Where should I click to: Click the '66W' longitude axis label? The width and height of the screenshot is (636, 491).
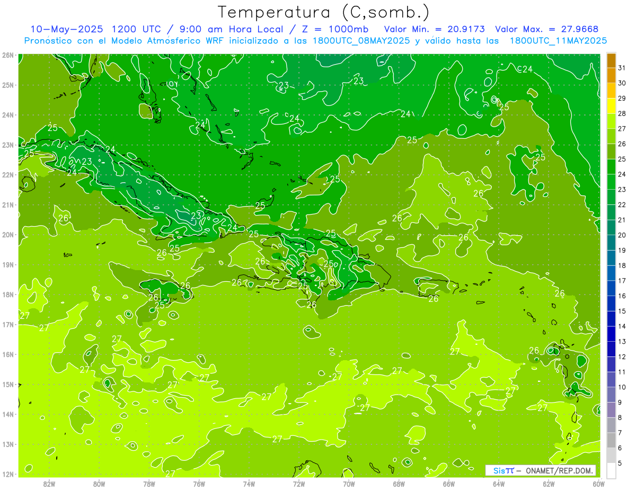pos(449,484)
